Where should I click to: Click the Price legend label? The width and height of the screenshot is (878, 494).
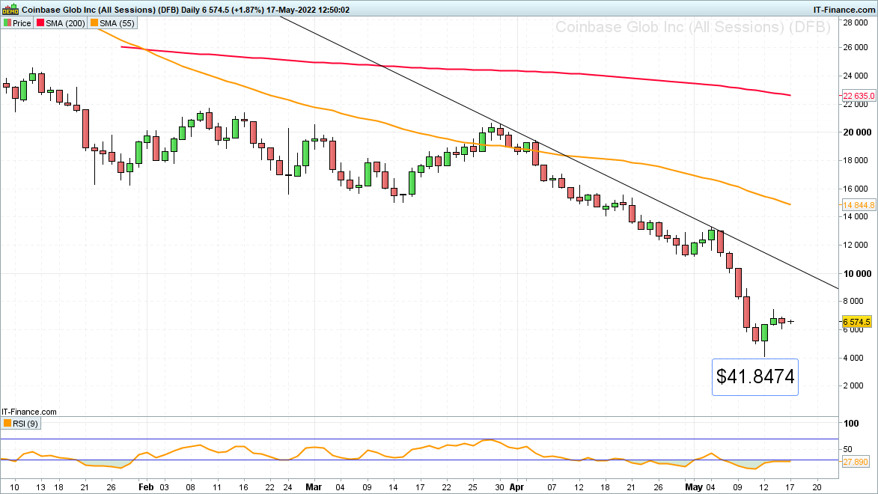coord(22,23)
